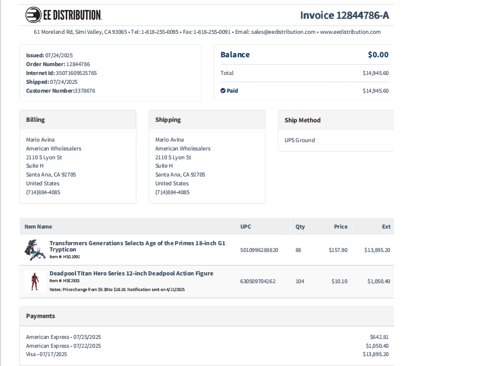Click the Payments section header
Viewport: 480px width, 366px height.
(x=41, y=316)
